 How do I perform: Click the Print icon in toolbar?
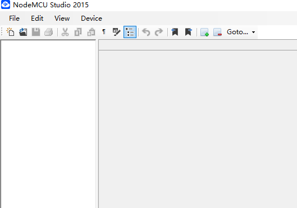pos(49,32)
